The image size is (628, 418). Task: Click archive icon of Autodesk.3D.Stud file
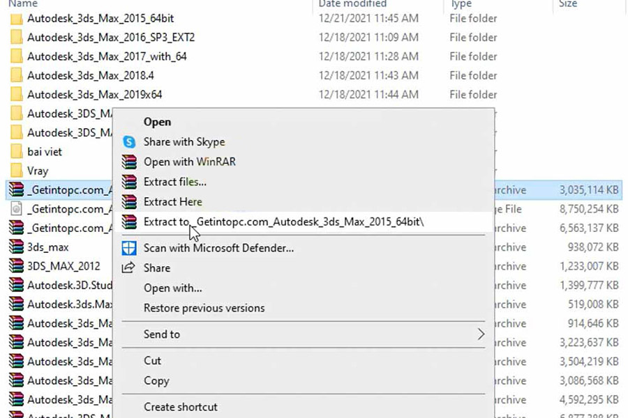(16, 285)
